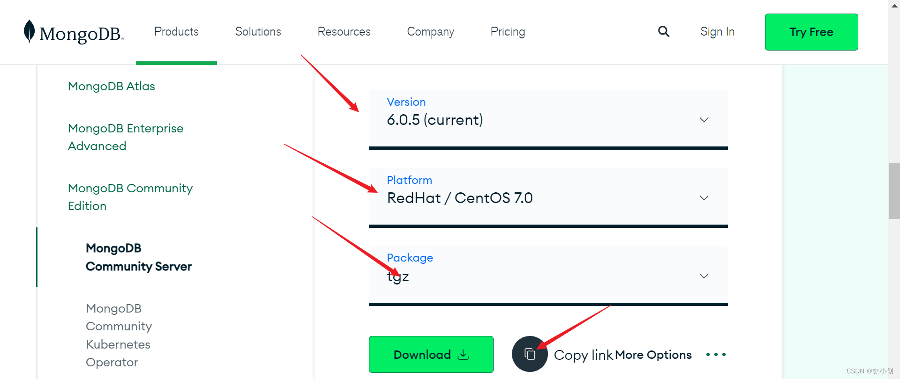Click the Copy link text
Screen dimensions: 900x379
click(x=584, y=355)
